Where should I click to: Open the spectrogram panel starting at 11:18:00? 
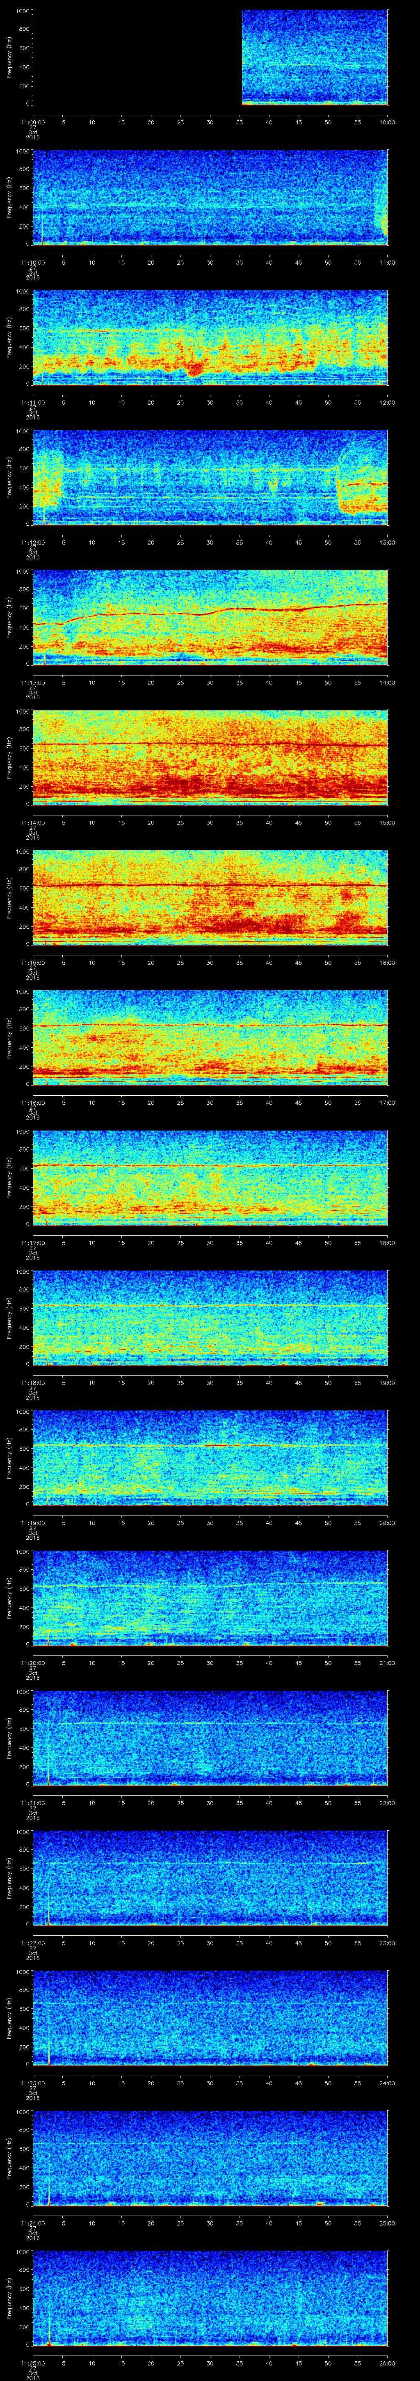click(x=210, y=1318)
